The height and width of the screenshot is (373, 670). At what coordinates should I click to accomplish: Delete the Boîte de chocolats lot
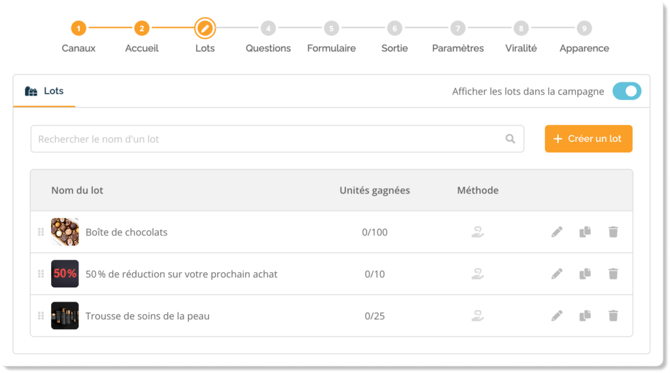click(613, 232)
